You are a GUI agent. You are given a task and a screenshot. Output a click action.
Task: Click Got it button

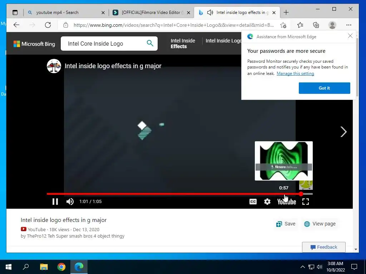325,88
